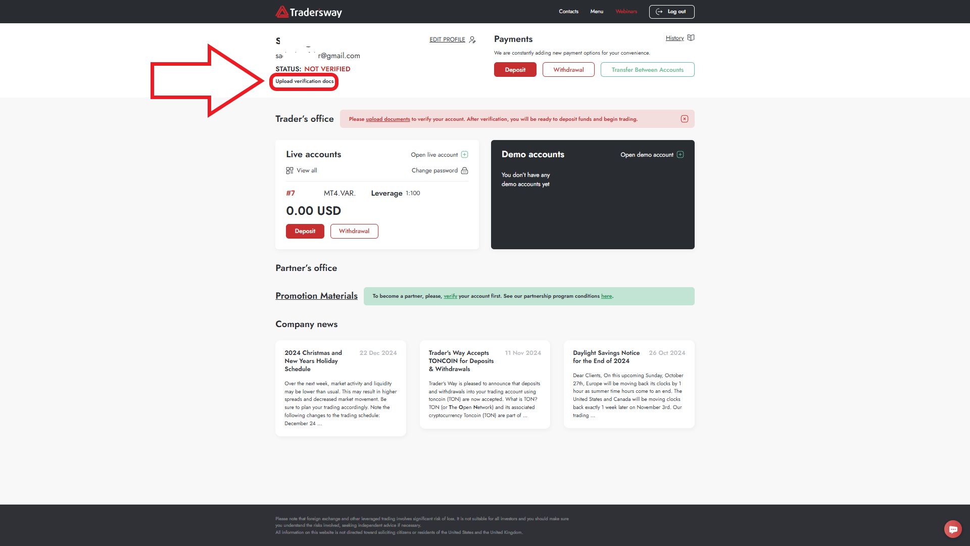Click the Withdrawal button in Payments
The width and height of the screenshot is (970, 546).
(x=568, y=70)
